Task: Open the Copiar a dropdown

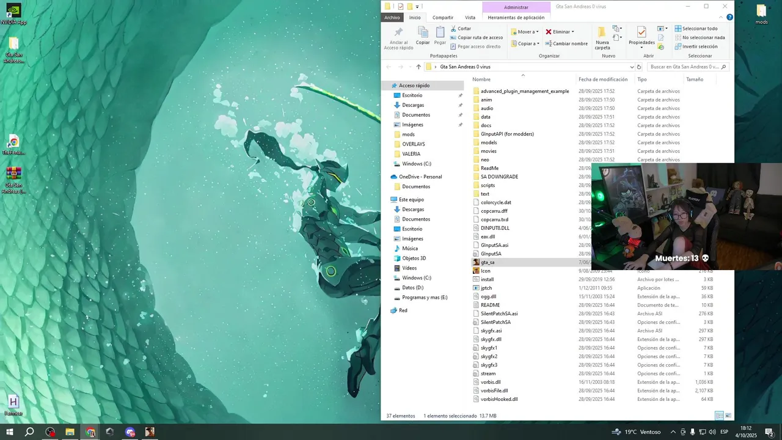Action: pos(525,43)
